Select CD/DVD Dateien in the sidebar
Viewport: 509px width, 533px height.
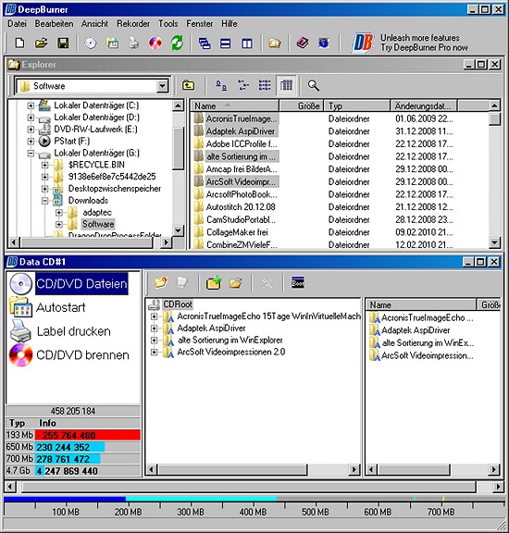point(81,283)
